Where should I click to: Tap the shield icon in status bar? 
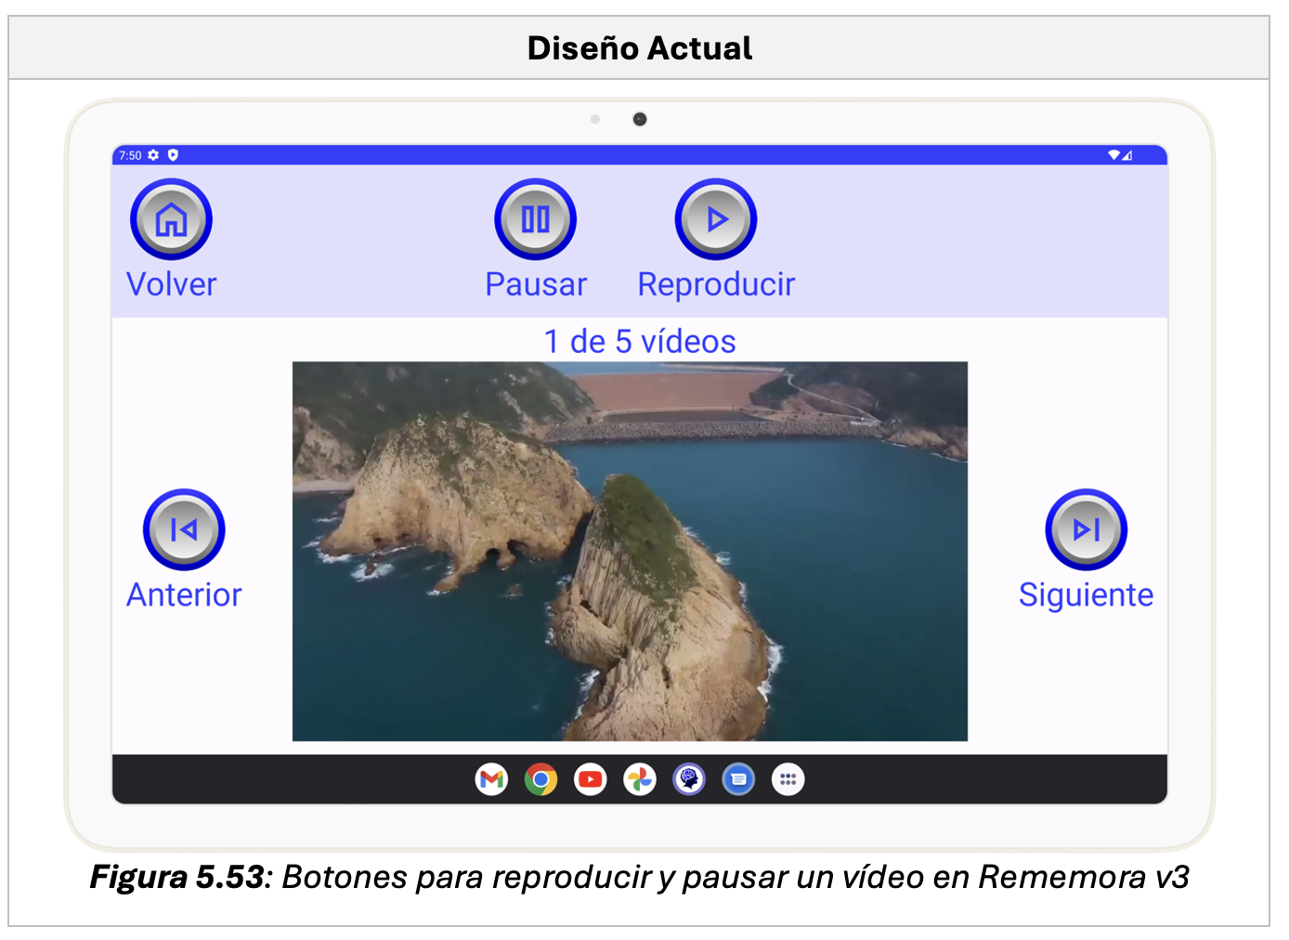[x=173, y=155]
